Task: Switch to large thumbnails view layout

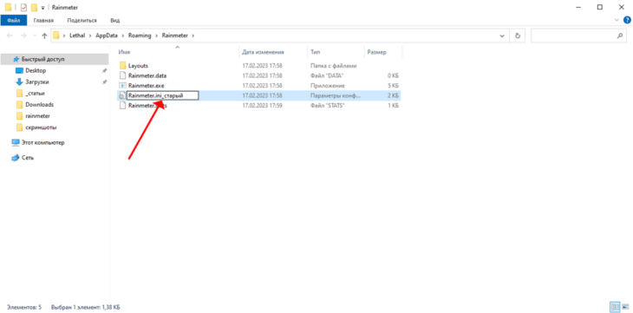Action: point(625,307)
